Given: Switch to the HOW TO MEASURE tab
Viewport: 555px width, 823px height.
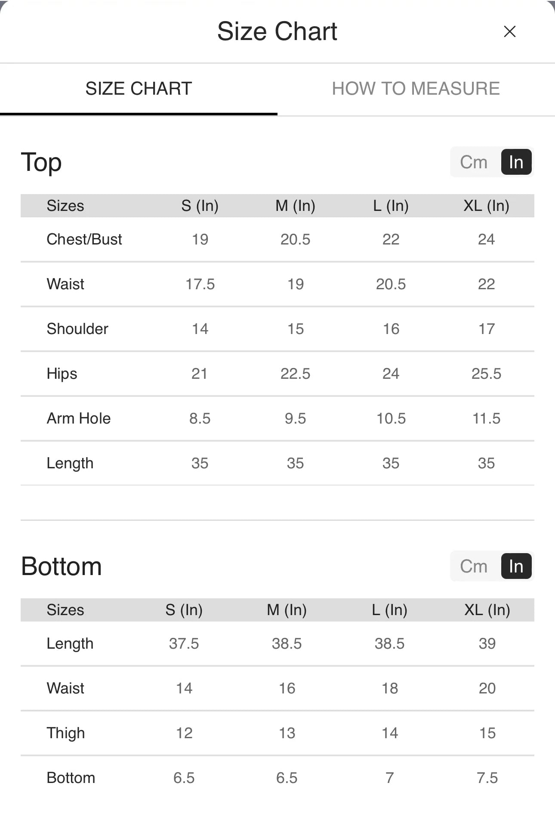Looking at the screenshot, I should pos(416,89).
